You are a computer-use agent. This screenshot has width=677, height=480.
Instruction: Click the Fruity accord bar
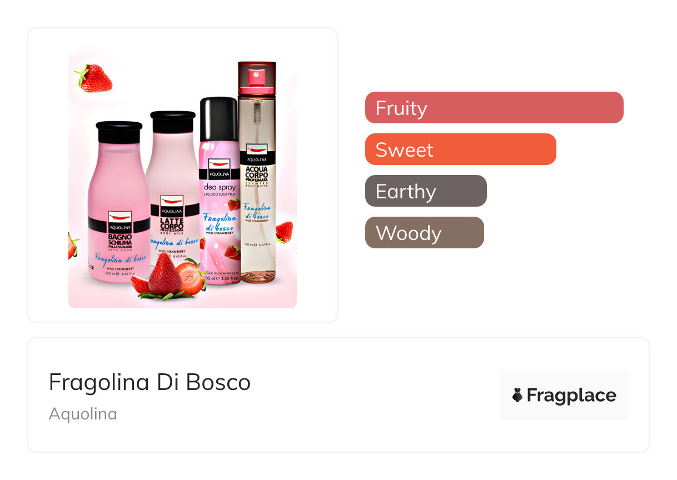tap(494, 108)
